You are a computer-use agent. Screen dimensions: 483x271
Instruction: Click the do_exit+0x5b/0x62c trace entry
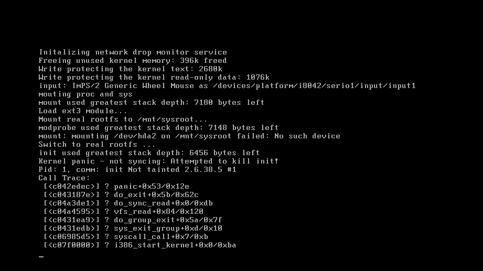[121, 194]
